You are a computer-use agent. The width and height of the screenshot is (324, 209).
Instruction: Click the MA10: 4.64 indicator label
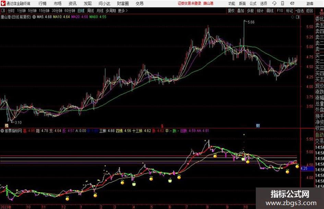point(61,17)
